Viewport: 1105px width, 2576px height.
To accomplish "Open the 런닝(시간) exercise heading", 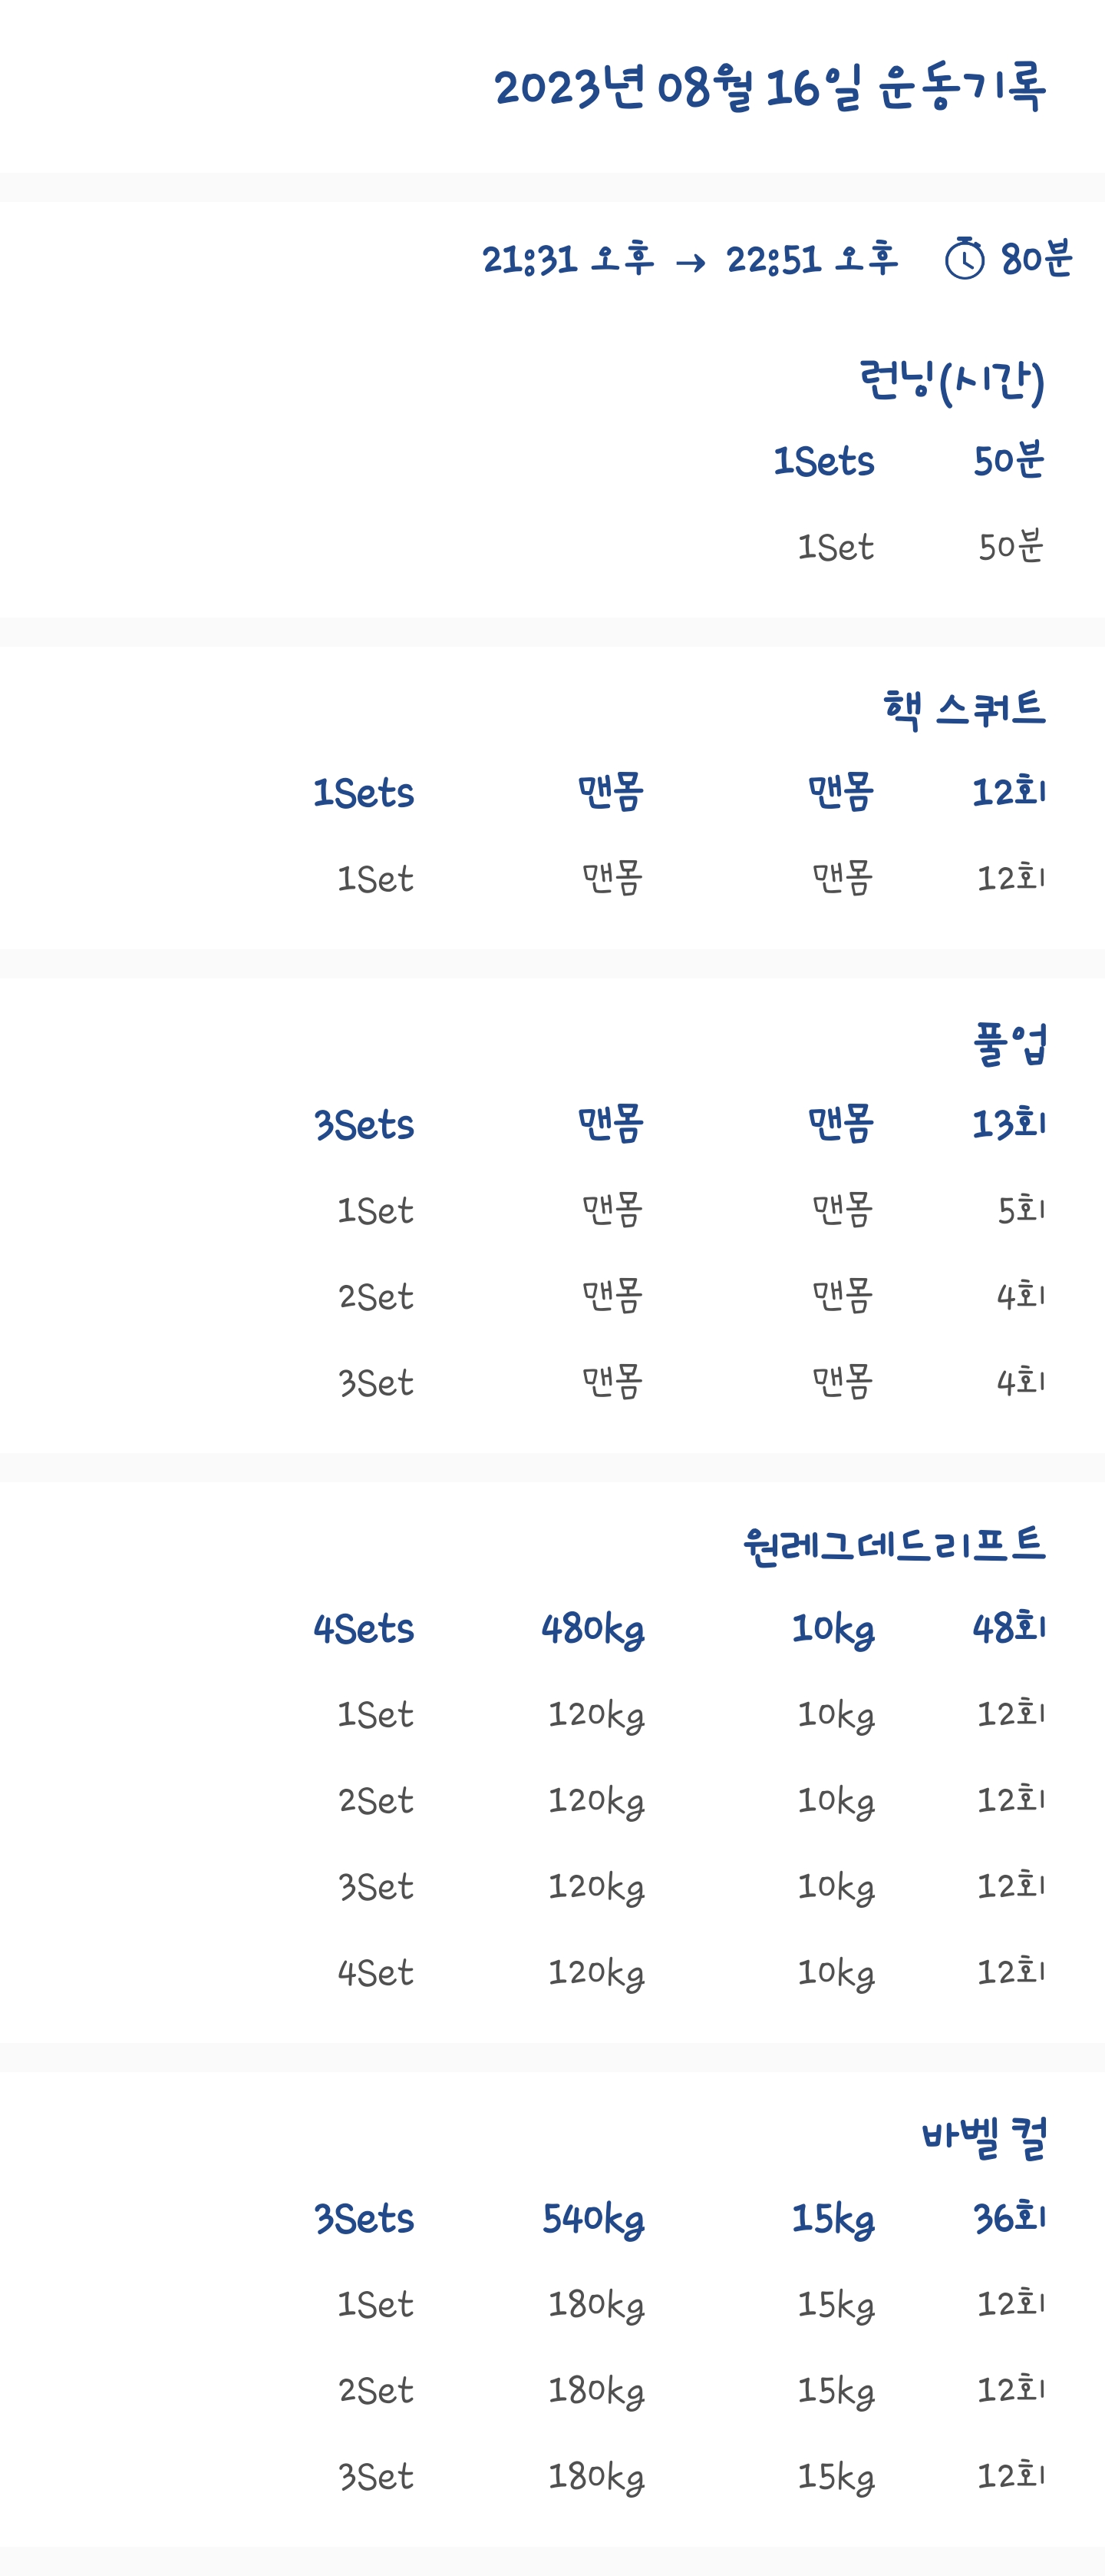I will click(x=951, y=380).
